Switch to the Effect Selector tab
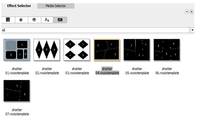Viewport: 197px width, 120px height. point(19,6)
